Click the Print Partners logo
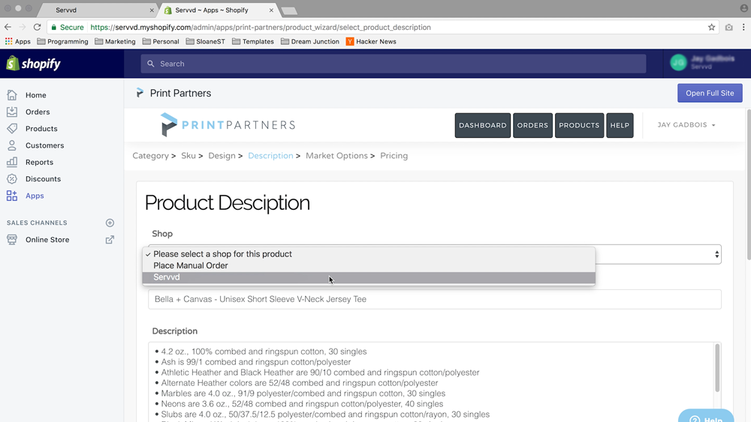Screen dimensions: 751x422 [x=228, y=124]
